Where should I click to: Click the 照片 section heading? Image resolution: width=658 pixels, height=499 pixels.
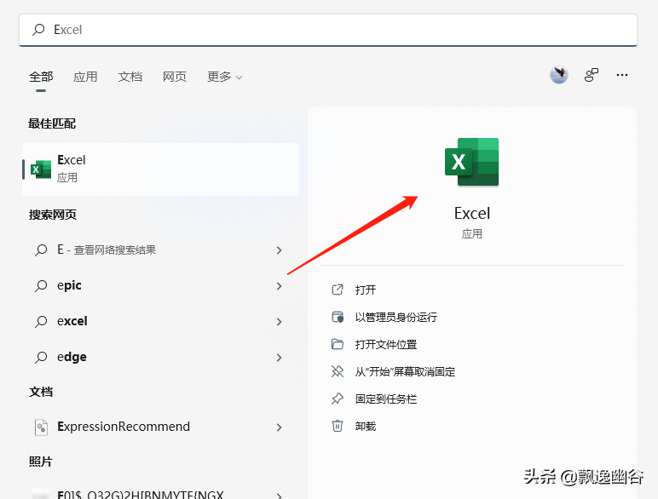[41, 462]
